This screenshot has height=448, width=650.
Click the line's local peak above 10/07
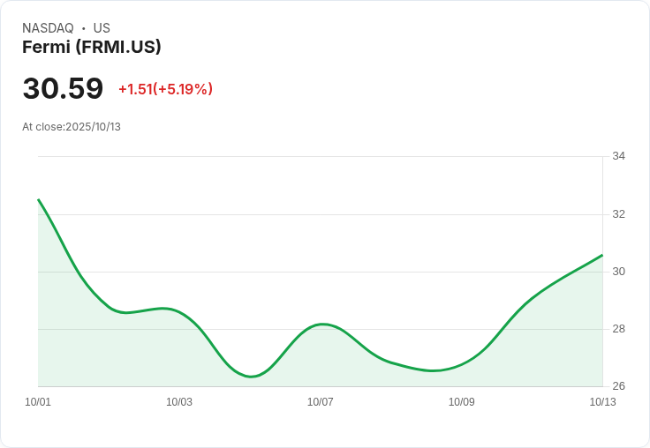tap(323, 325)
